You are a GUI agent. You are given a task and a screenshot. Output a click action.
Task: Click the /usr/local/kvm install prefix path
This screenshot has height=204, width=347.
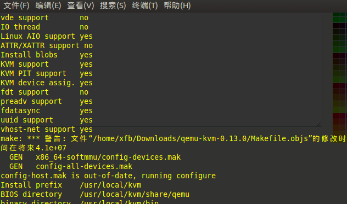[110, 185]
